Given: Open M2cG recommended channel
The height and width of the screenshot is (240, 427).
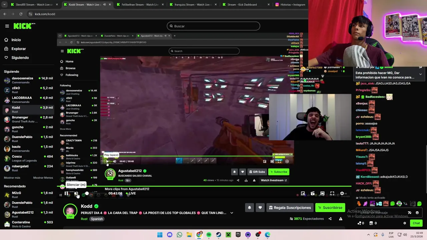Looking at the screenshot, I should (x=28, y=195).
